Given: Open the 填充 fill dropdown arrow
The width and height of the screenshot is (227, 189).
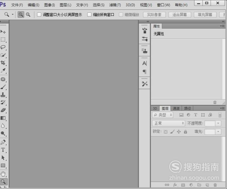Looking at the screenshot, I should tap(218, 132).
